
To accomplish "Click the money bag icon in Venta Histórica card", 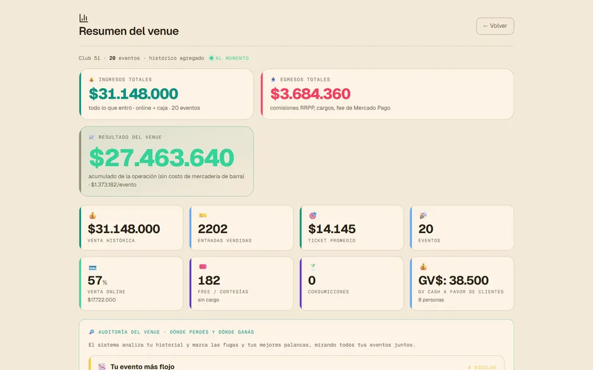I will coord(92,216).
